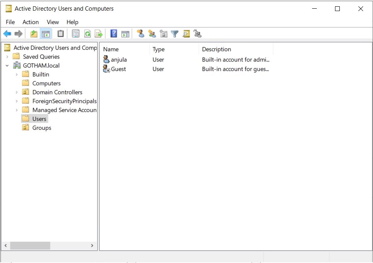The width and height of the screenshot is (373, 263).
Task: Click the Export List toolbar icon
Action: 98,34
